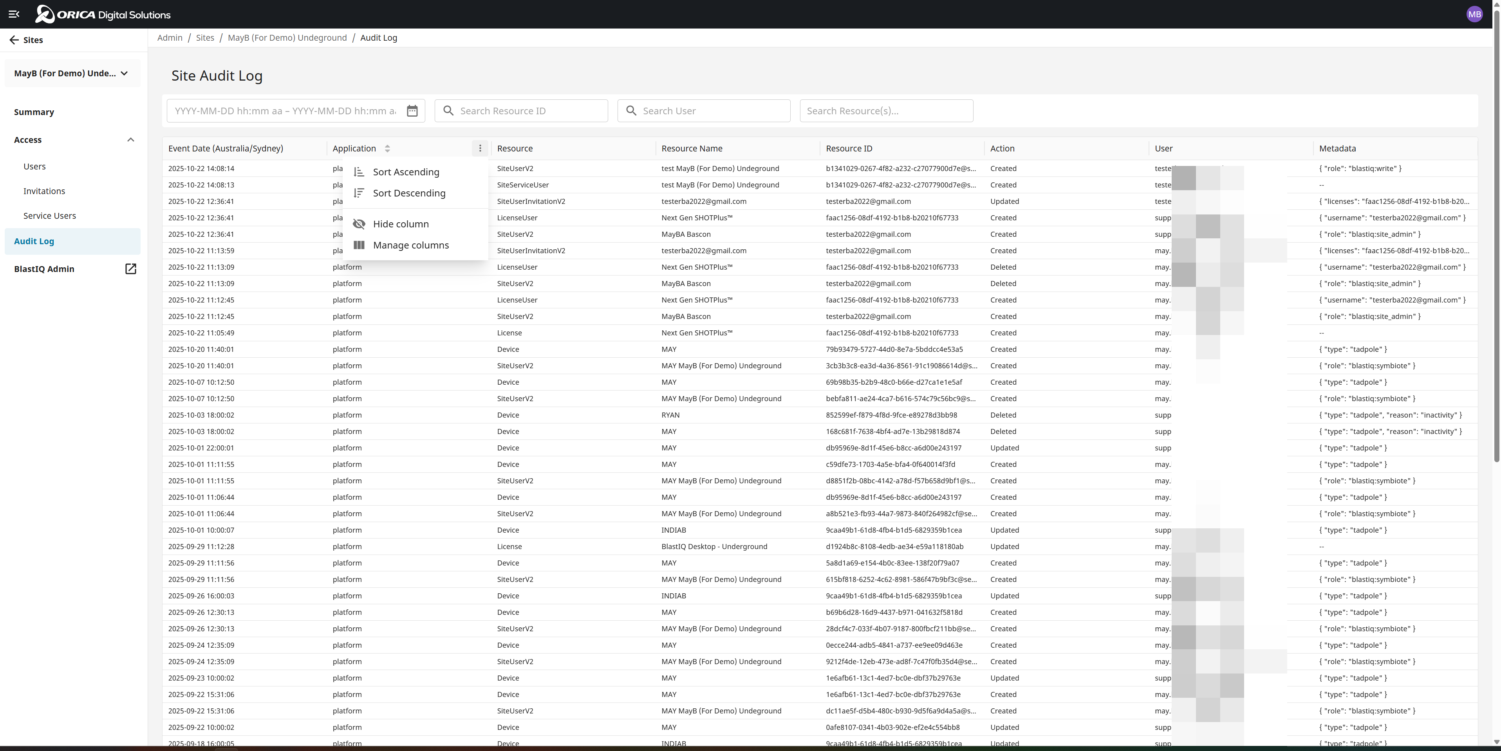The height and width of the screenshot is (751, 1501).
Task: Click the Site Audit Log heading
Action: pyautogui.click(x=217, y=76)
